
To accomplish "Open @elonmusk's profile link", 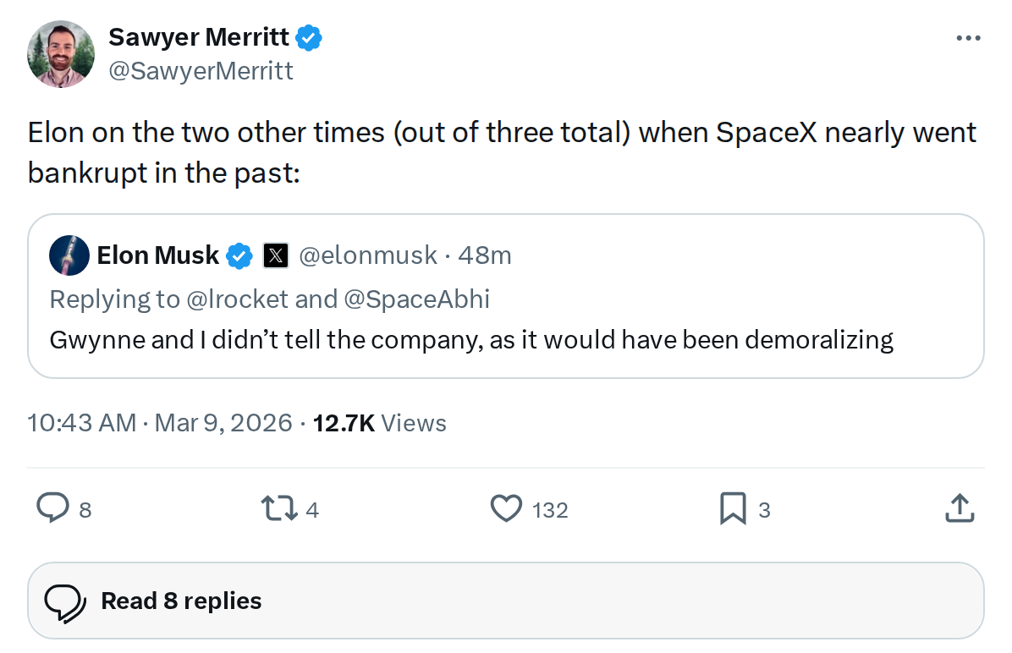I will pyautogui.click(x=366, y=255).
